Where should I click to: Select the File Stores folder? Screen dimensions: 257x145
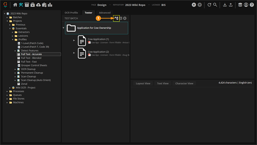click(19, 99)
